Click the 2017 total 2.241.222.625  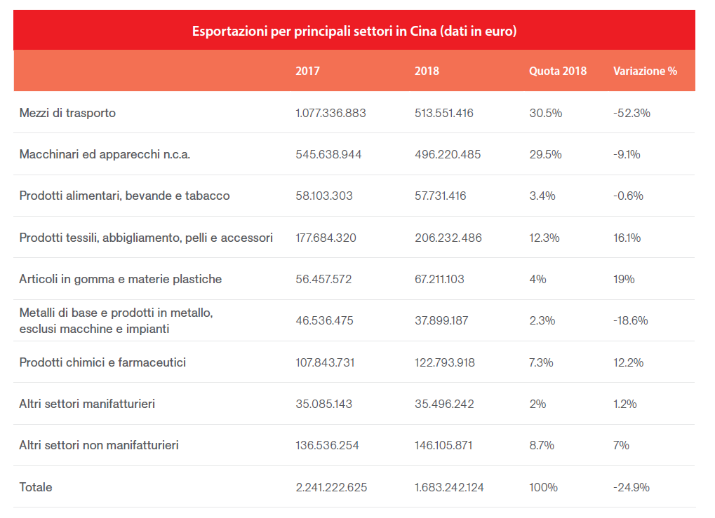point(331,487)
